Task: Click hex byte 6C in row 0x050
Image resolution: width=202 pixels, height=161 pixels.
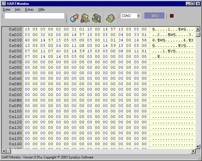Action: [x=59, y=51]
